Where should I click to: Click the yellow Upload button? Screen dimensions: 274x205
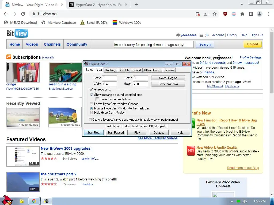(253, 44)
